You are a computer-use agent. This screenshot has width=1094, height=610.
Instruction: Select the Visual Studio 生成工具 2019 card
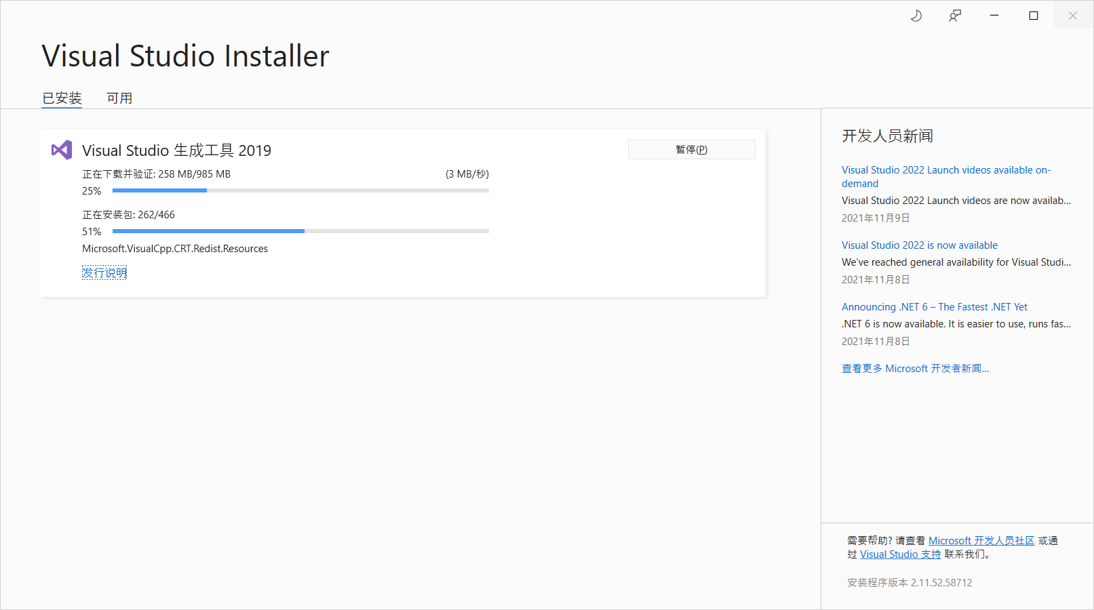pos(404,212)
